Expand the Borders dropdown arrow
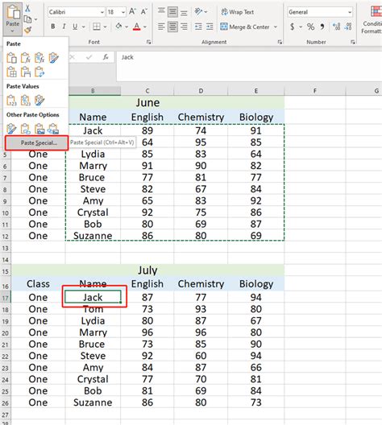This screenshot has height=425, width=382. tap(105, 27)
